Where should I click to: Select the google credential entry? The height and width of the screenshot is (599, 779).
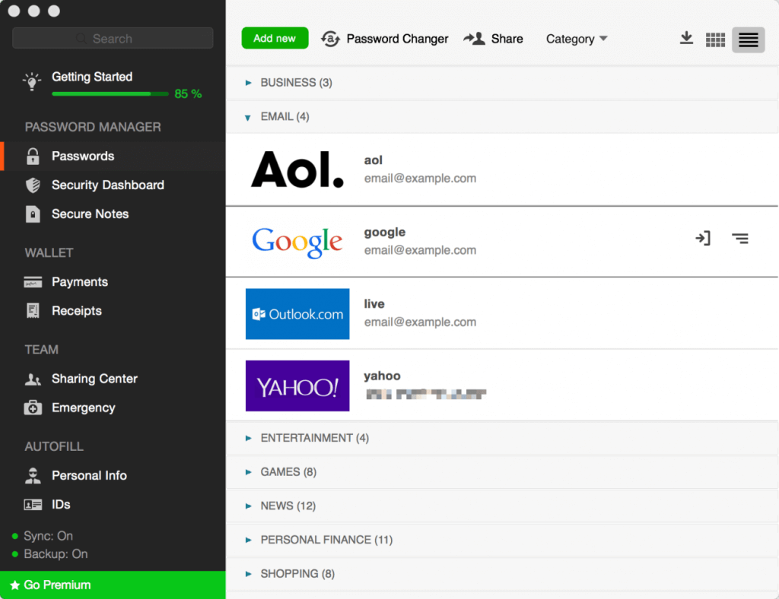502,242
